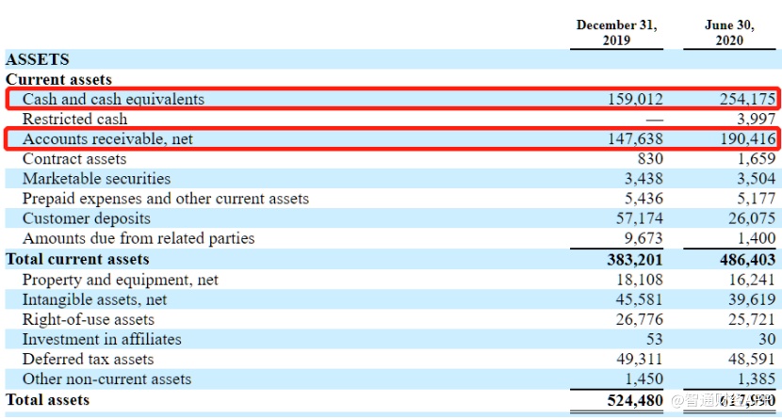Click the prepaid expenses value 5,436
This screenshot has height=418, width=782.
coord(644,199)
